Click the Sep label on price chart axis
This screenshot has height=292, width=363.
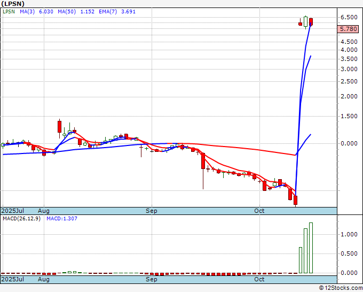(152, 211)
